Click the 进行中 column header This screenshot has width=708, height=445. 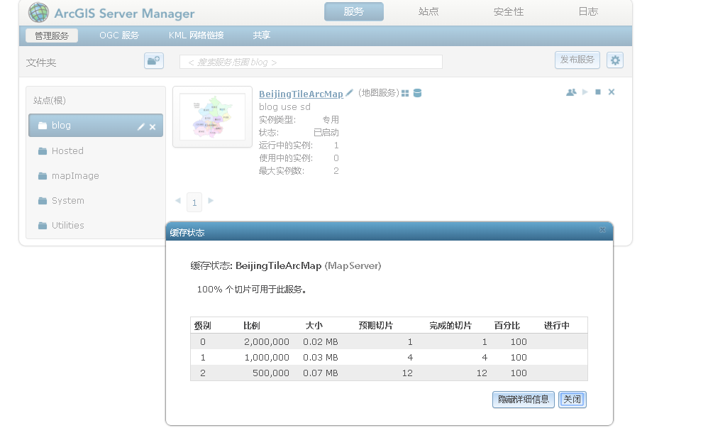point(556,325)
